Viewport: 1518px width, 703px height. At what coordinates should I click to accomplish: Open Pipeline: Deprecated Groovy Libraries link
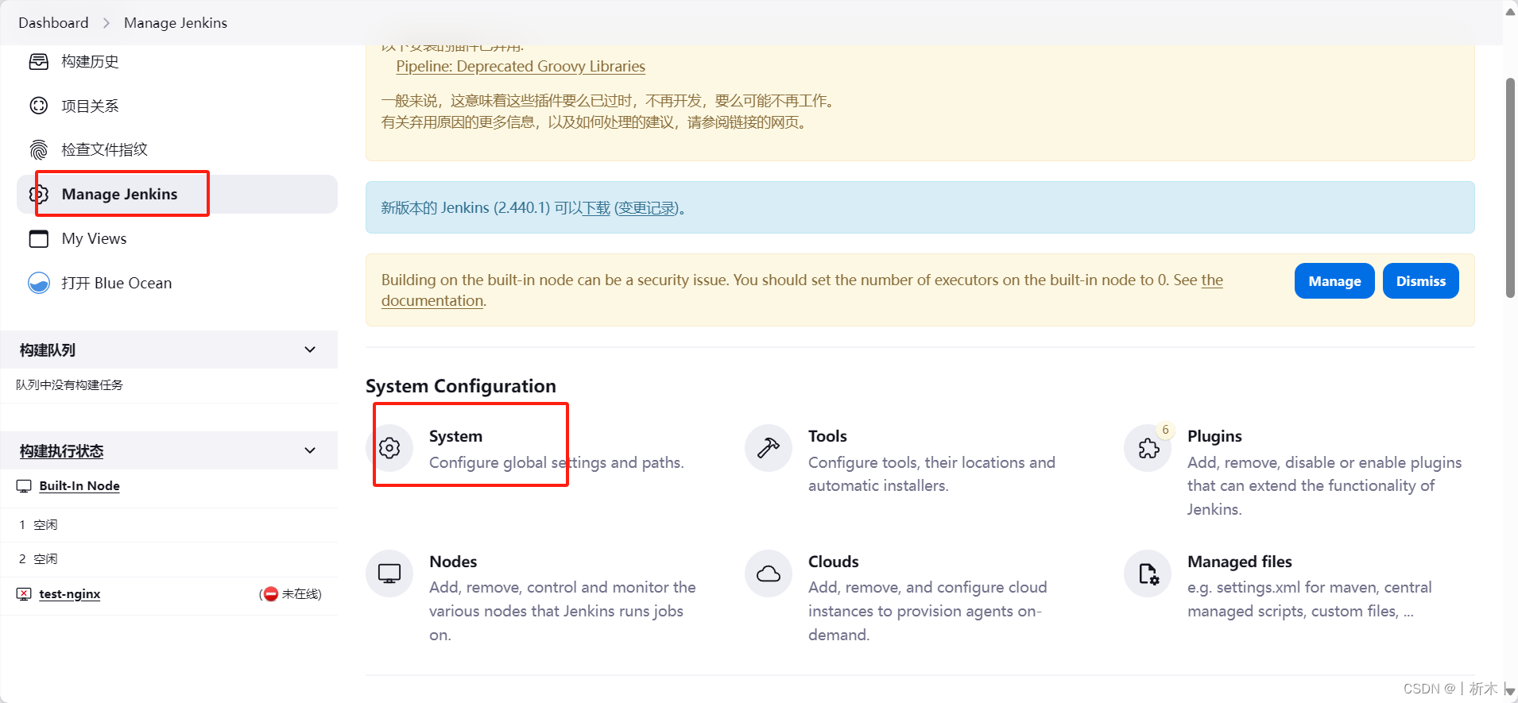pyautogui.click(x=521, y=67)
